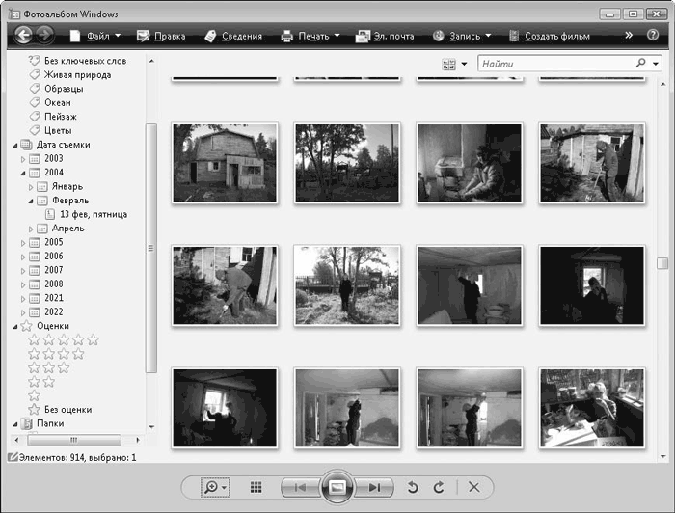
Task: Switch to thumbnail grid view
Action: (256, 487)
